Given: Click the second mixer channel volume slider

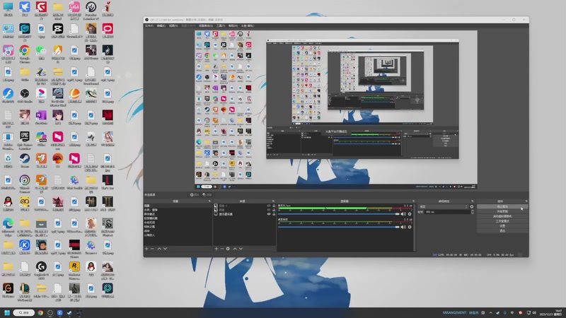Looking at the screenshot, I should [x=339, y=227].
